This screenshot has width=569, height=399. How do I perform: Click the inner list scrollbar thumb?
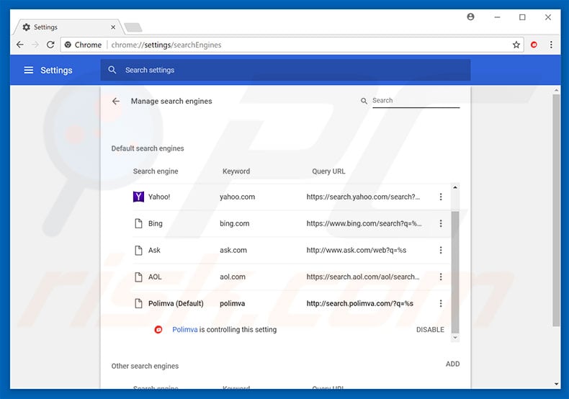(x=455, y=272)
